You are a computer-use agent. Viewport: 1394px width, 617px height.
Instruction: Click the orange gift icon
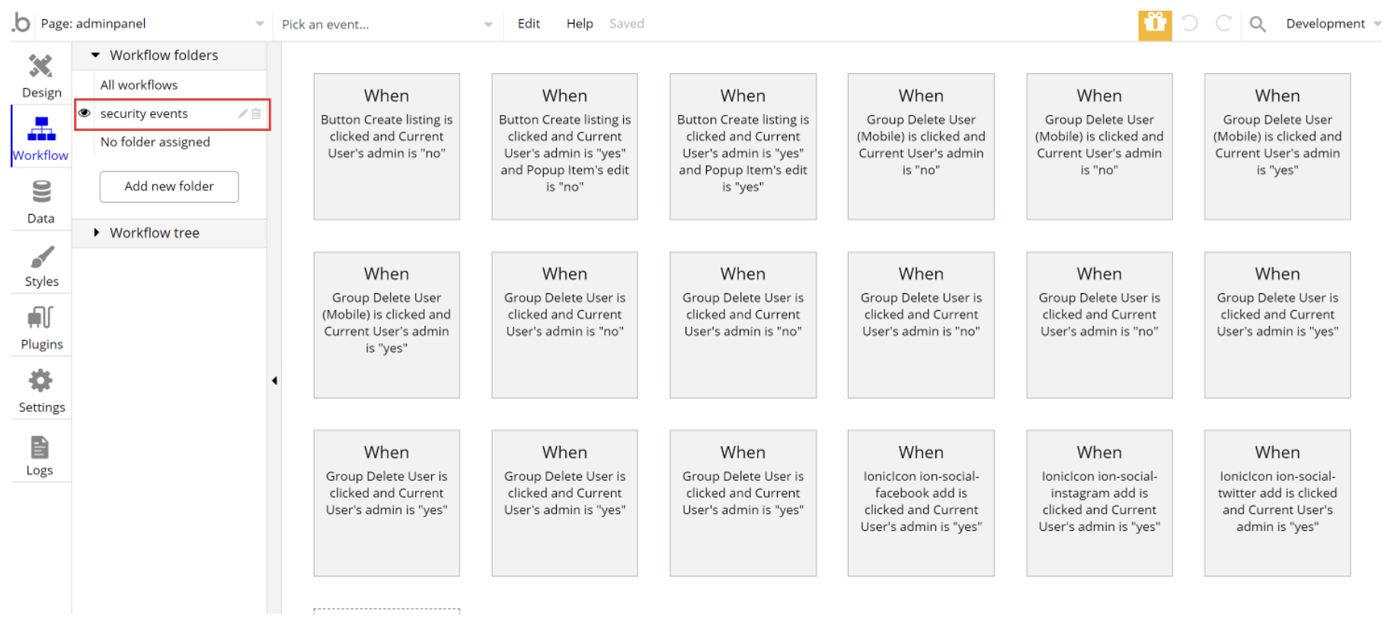[x=1155, y=24]
